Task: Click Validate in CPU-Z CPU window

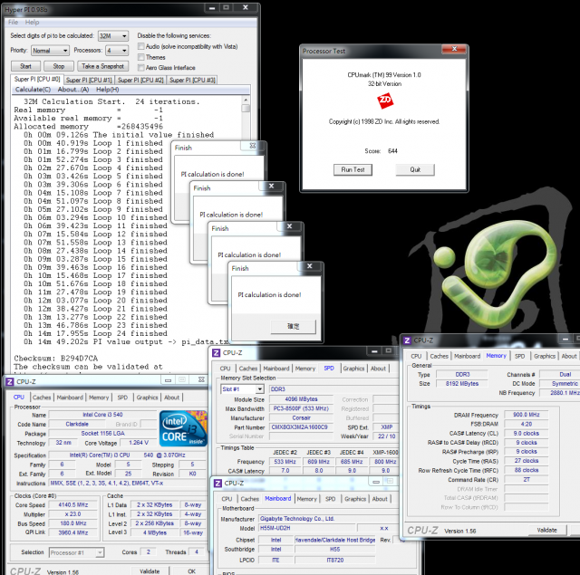Action: point(150,571)
